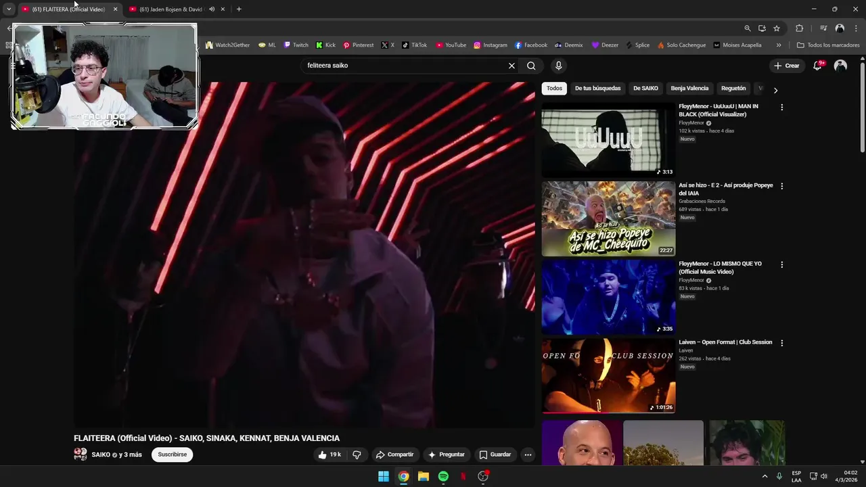Open ESP LAA language indicator
866x487 pixels.
[796, 476]
